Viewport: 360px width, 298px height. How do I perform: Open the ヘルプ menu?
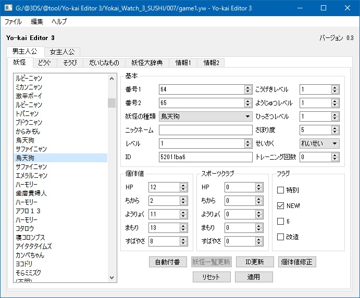pos(59,21)
